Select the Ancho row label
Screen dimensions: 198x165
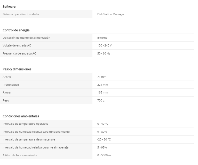7,77
